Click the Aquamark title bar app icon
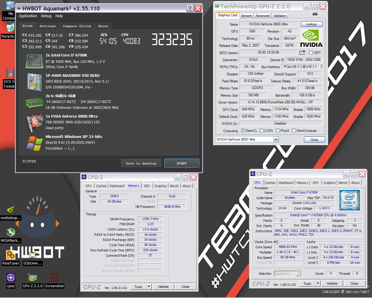 point(19,8)
